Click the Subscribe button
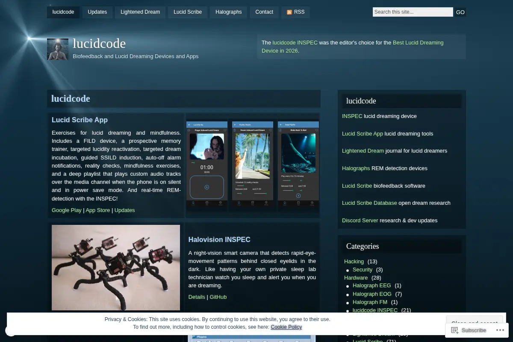Screen dimensions: 513x342 tap(469, 330)
